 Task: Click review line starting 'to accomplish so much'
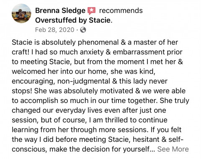click(x=100, y=101)
